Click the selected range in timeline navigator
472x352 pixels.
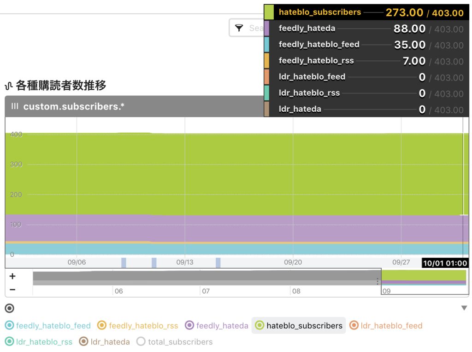click(424, 281)
